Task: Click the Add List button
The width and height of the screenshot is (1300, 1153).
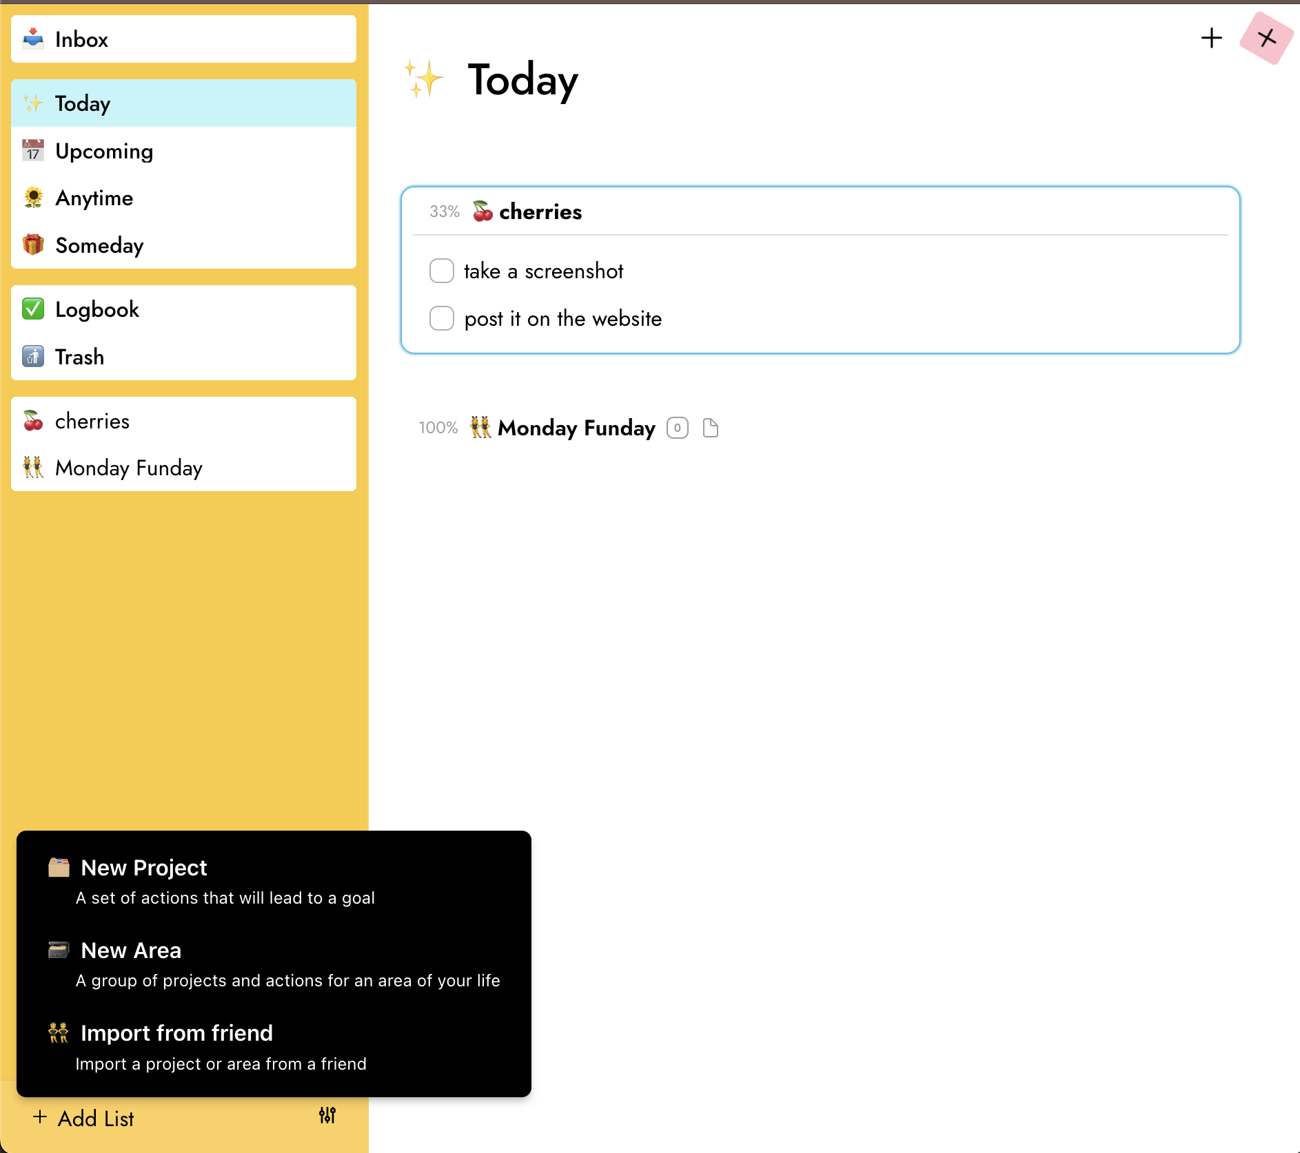Action: [84, 1118]
